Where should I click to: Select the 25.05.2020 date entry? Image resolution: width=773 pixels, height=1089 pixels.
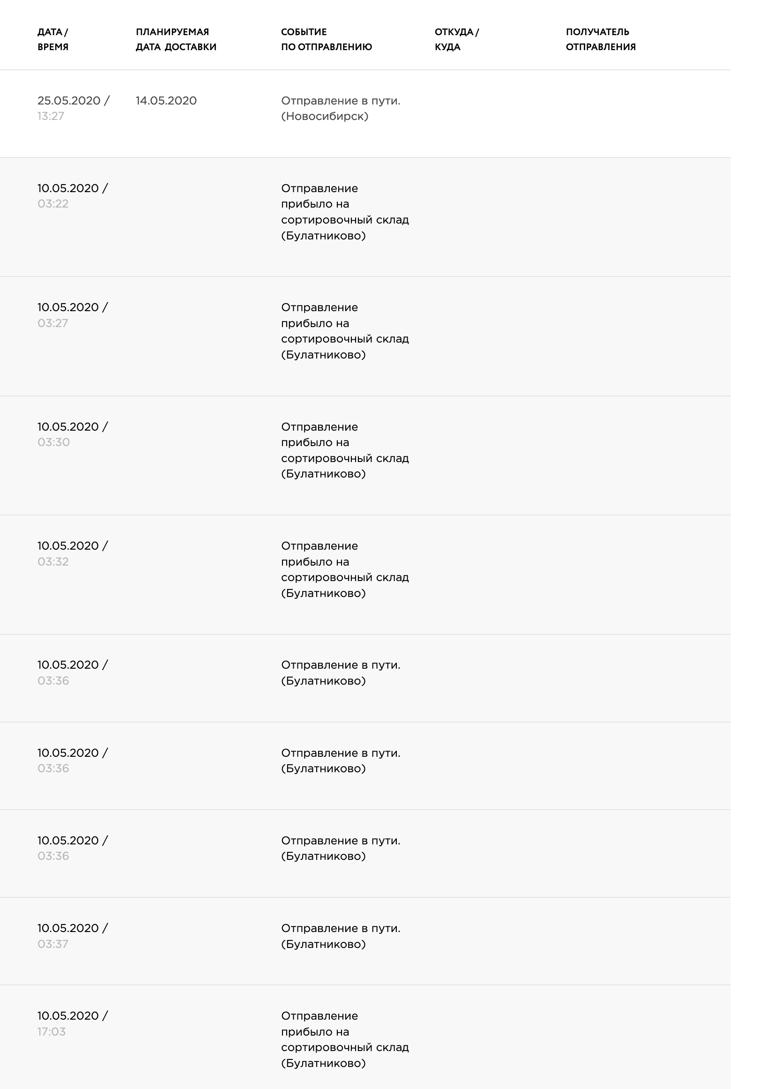tap(69, 101)
